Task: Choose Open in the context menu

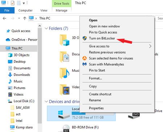Action: [117, 20]
